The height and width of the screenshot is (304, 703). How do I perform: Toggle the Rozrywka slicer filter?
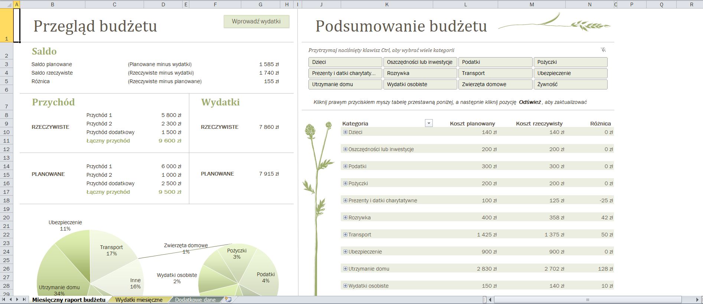(420, 73)
